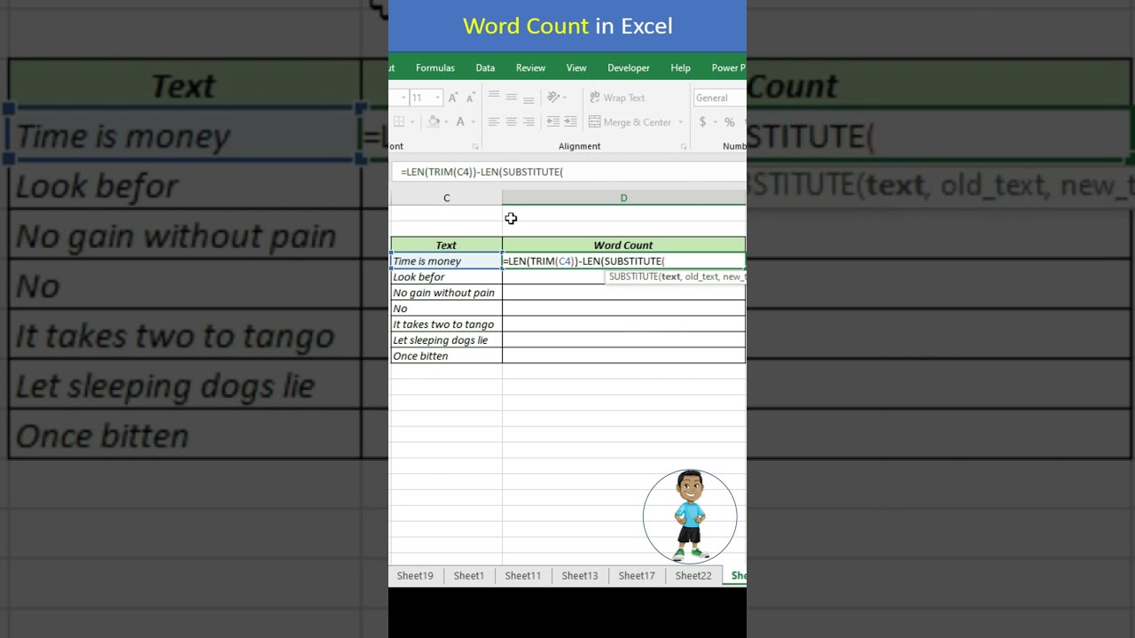Select the "Once bitten" cell

446,356
